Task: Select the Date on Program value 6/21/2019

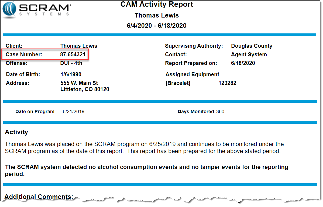Action: (73, 112)
